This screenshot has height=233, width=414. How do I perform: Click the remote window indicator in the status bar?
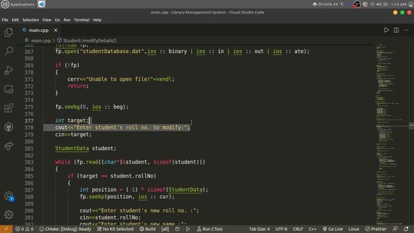6,229
